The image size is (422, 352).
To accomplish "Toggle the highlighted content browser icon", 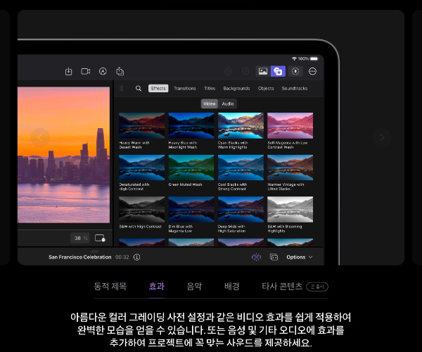I will pos(278,71).
